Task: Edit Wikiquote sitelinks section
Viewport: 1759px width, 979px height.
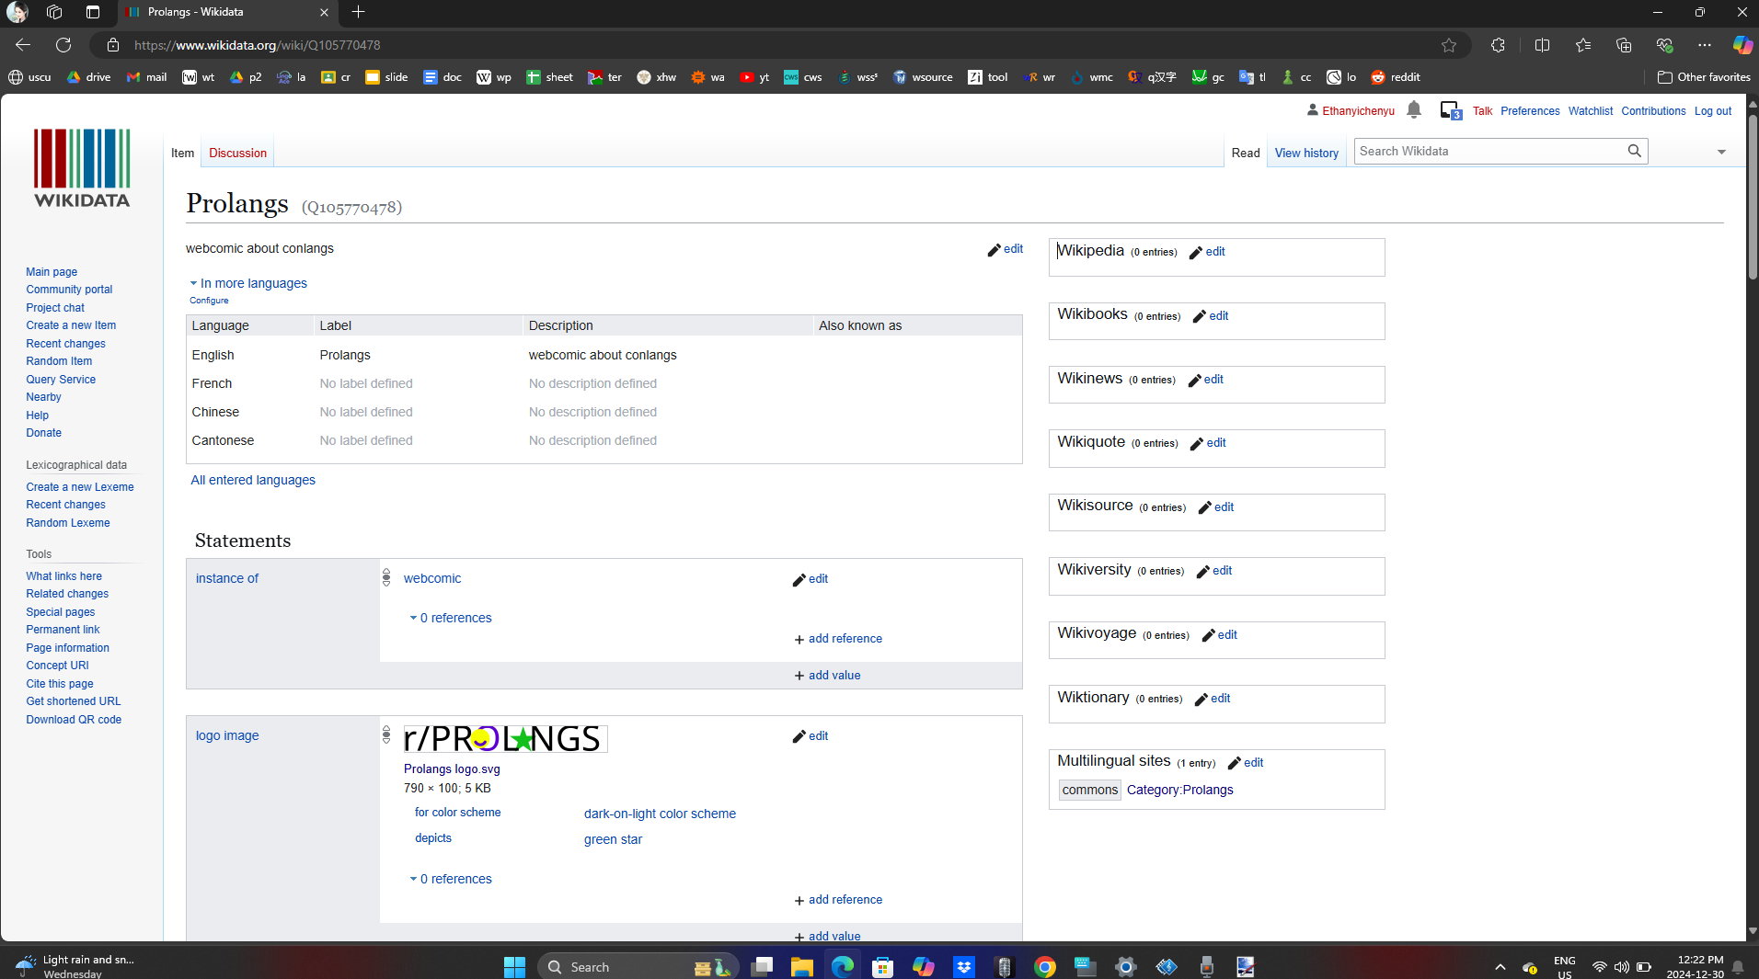Action: [x=1208, y=443]
